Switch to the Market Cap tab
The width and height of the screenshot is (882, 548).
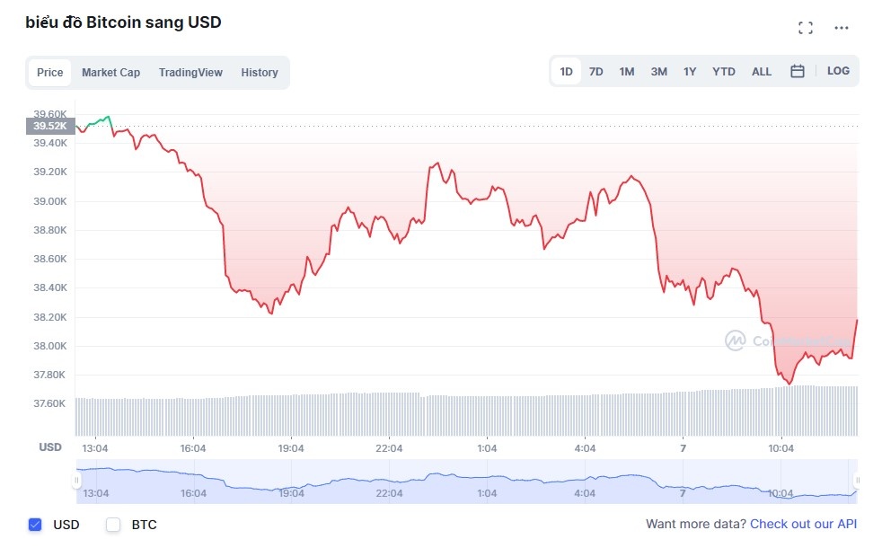coord(110,72)
